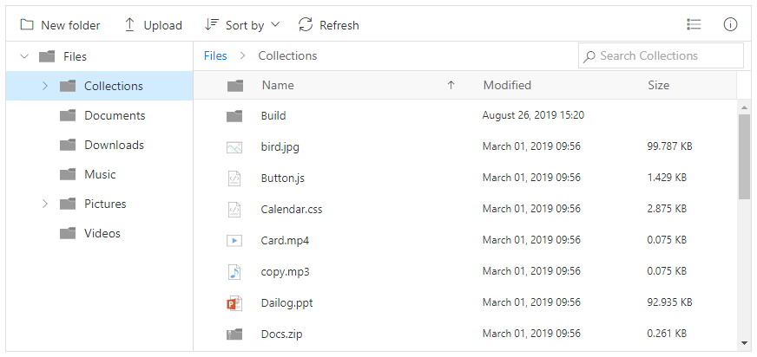Switch to list view layout icon
Screen dimensions: 757x357
[x=694, y=25]
